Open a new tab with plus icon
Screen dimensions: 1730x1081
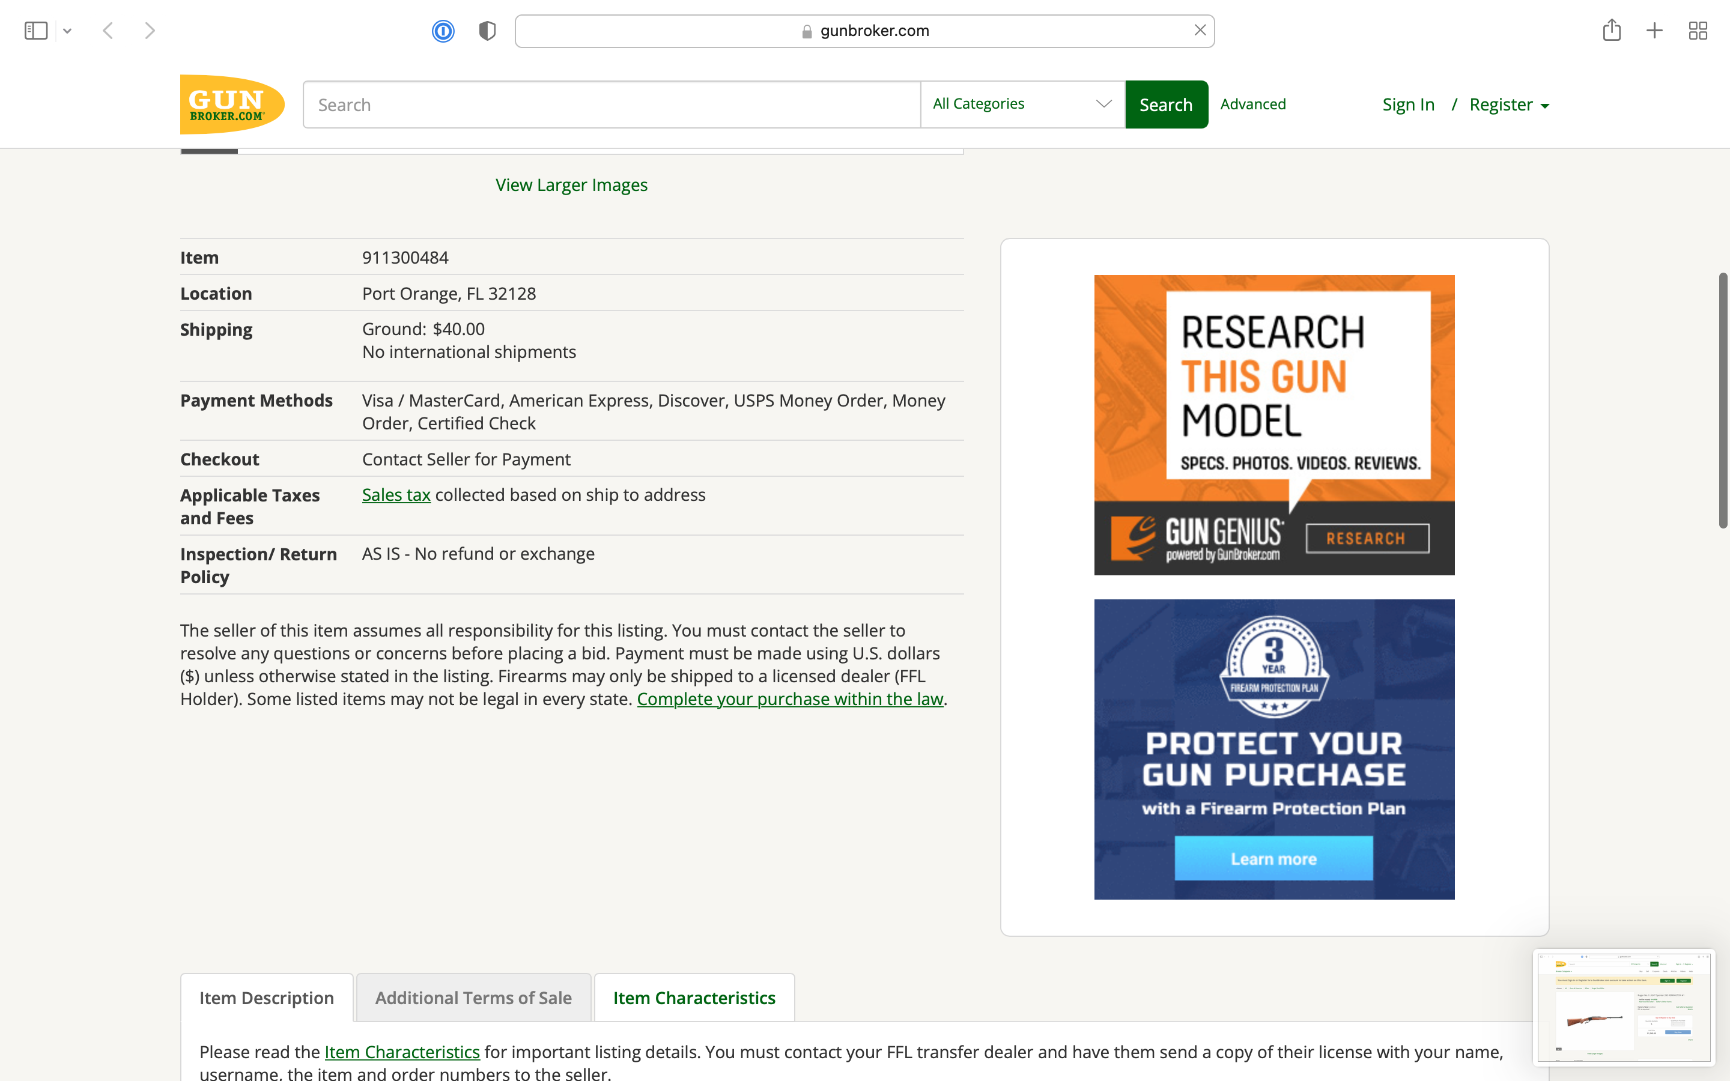(x=1654, y=31)
